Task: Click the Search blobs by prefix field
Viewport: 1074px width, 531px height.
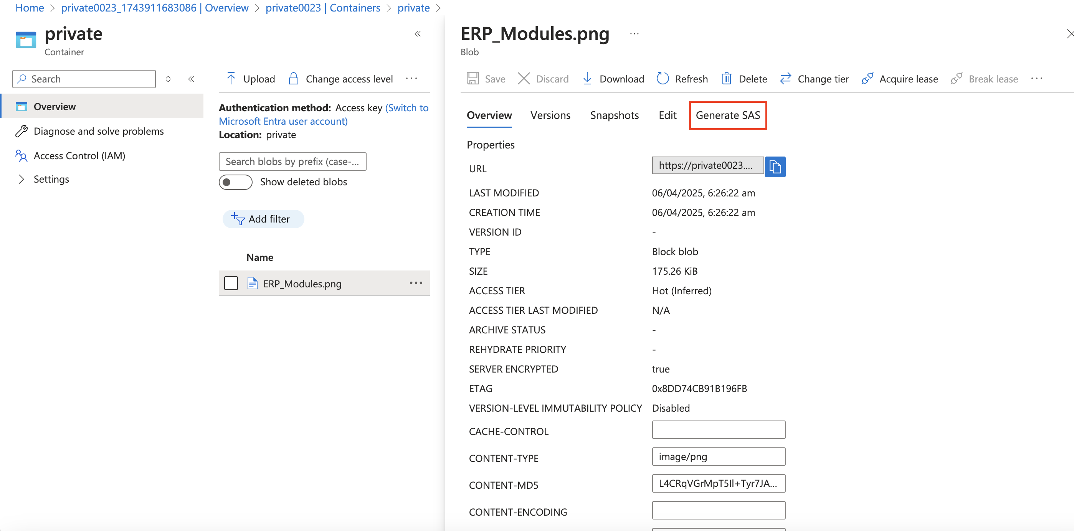Action: [292, 161]
